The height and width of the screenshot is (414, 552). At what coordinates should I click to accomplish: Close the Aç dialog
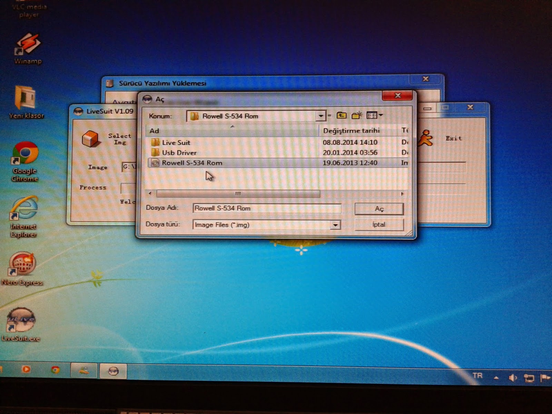(397, 96)
